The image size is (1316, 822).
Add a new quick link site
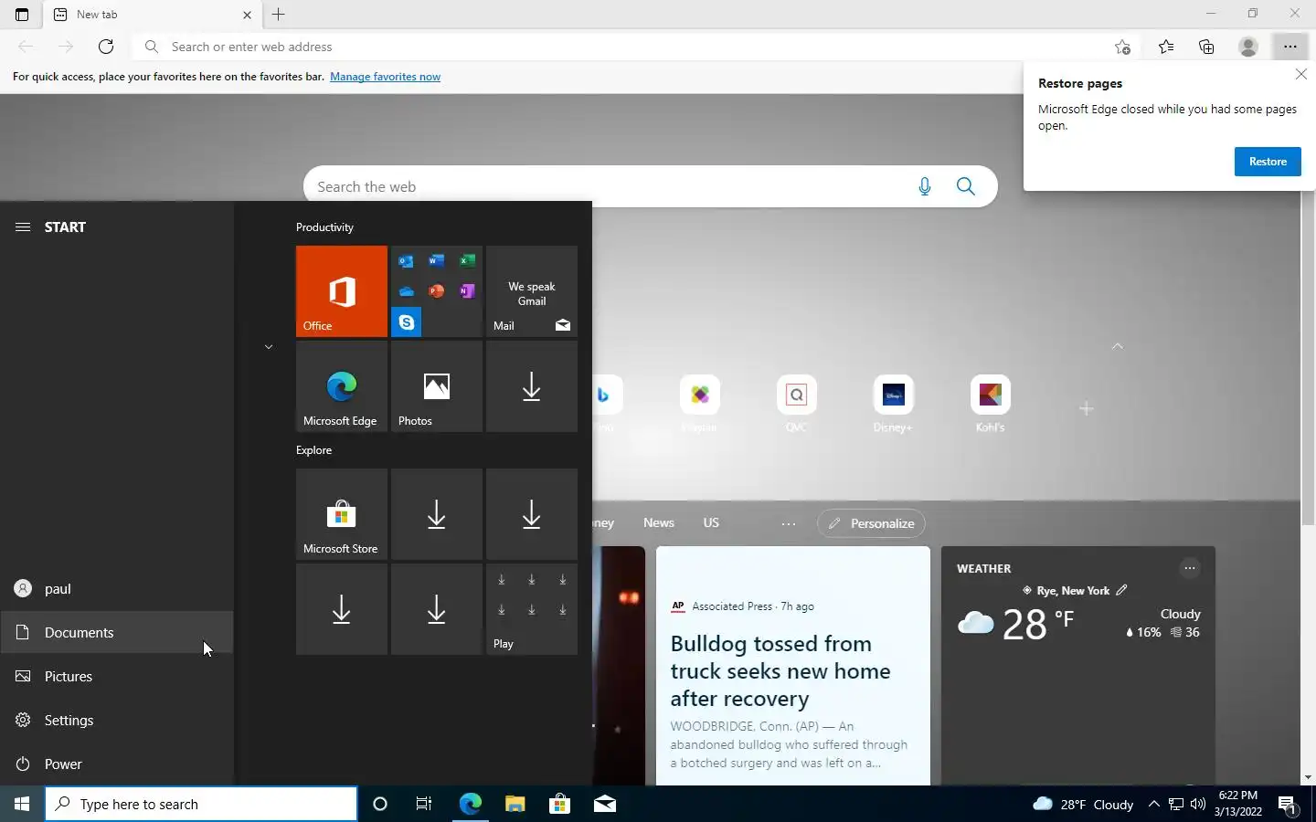[x=1087, y=408]
